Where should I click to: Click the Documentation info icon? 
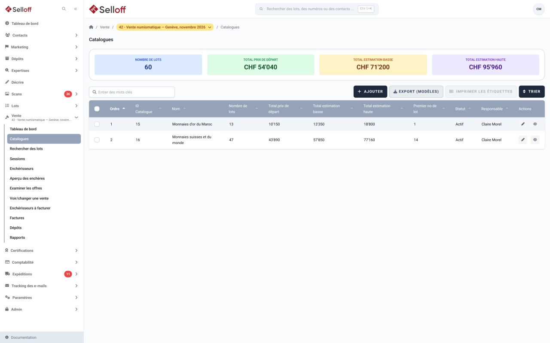tap(7, 337)
